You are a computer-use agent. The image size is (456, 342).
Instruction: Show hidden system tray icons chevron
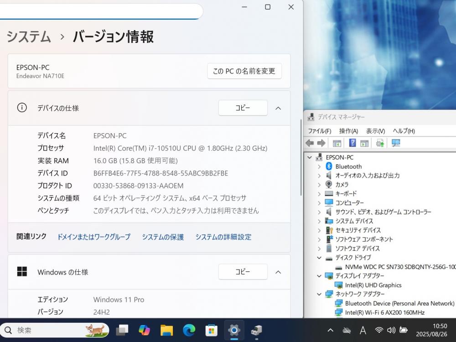click(330, 330)
